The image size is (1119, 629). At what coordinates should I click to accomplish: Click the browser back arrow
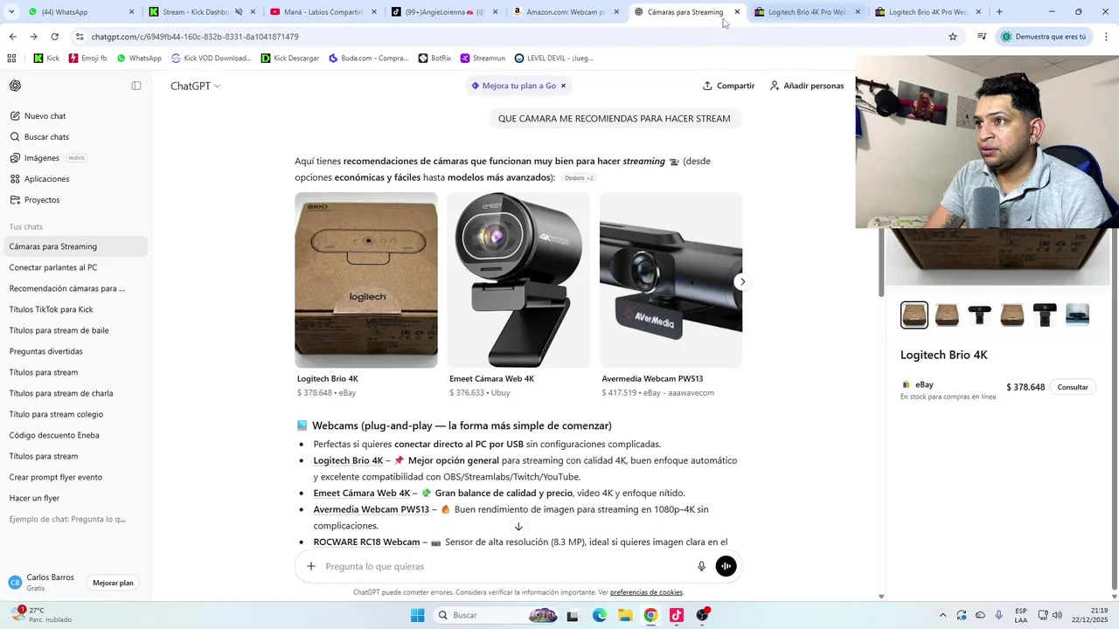tap(12, 37)
